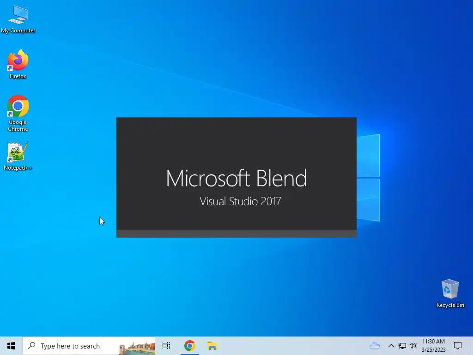Switch to Chrome in the taskbar
This screenshot has width=473, height=355.
pos(190,346)
